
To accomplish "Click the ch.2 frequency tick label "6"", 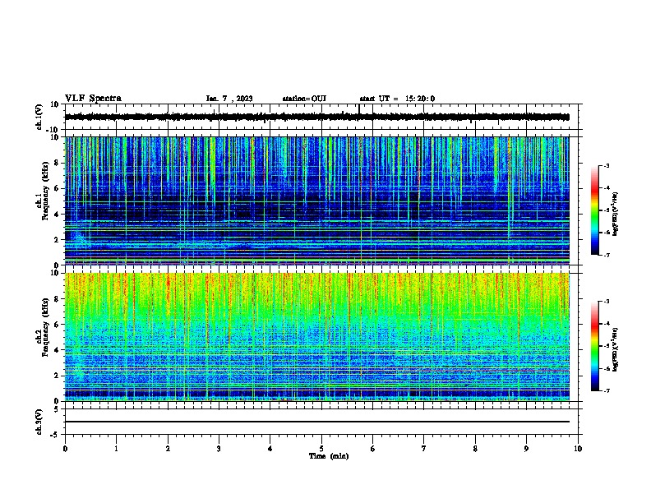I will (57, 325).
